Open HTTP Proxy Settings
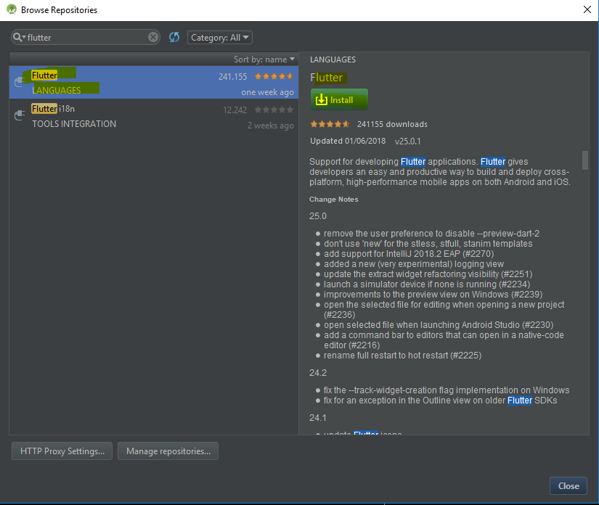This screenshot has width=599, height=505. point(62,451)
